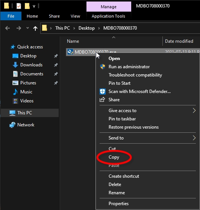The height and width of the screenshot is (210, 200).
Task: Choose Copy from the context menu
Action: (x=114, y=157)
